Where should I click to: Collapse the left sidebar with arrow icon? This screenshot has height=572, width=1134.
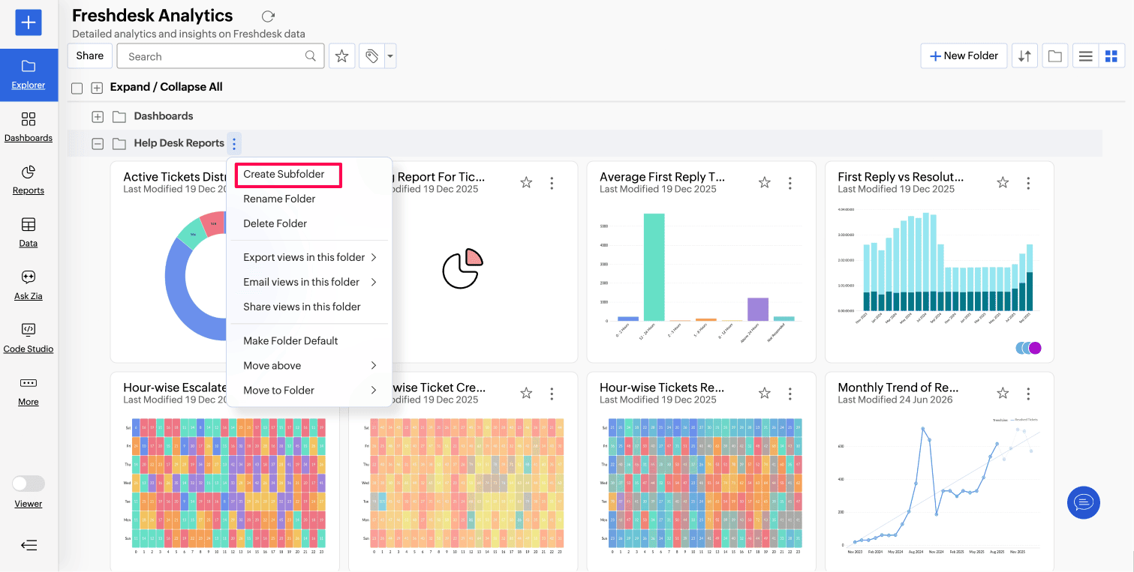tap(29, 545)
